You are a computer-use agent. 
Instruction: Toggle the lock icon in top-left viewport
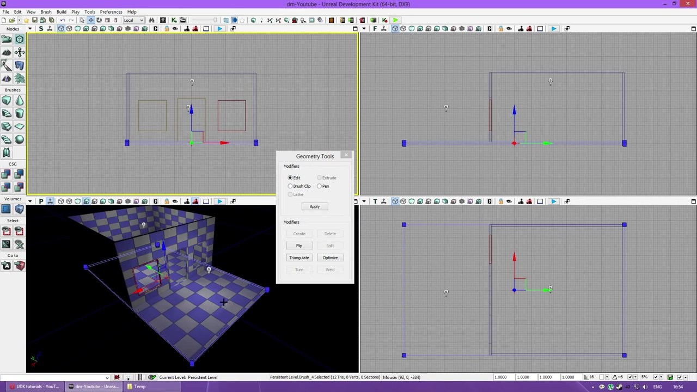click(x=167, y=28)
